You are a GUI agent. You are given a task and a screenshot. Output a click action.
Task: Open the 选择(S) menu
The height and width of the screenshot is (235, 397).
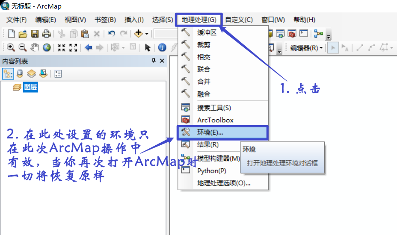tap(163, 20)
